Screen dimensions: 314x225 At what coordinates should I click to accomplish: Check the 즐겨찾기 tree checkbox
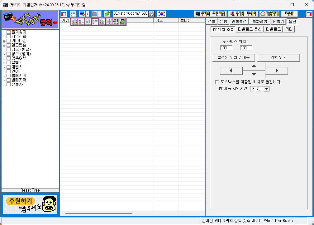click(9, 32)
